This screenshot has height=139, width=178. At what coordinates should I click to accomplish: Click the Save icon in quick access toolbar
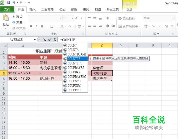(x=9, y=3)
